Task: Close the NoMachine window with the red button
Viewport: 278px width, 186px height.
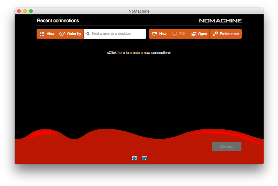Action: (19, 11)
